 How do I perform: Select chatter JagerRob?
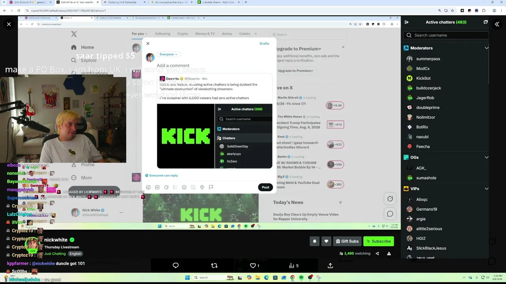coord(425,98)
